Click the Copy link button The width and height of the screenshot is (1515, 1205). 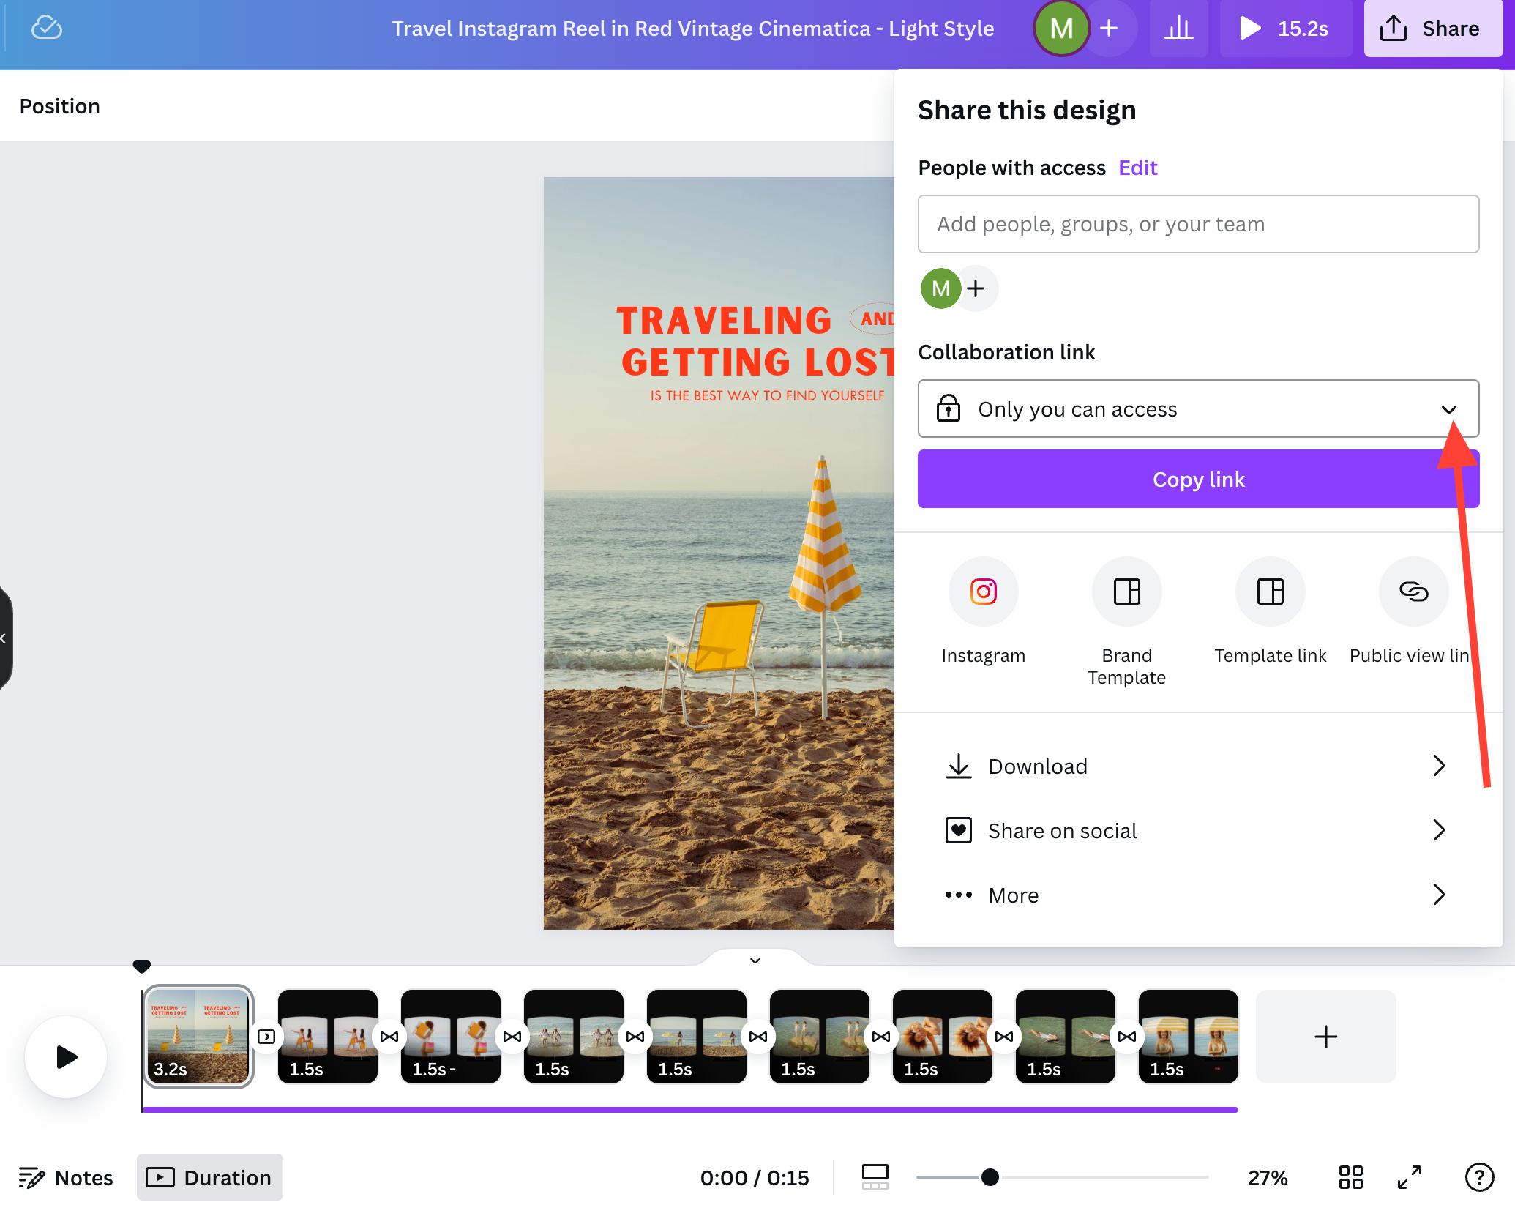[1198, 478]
